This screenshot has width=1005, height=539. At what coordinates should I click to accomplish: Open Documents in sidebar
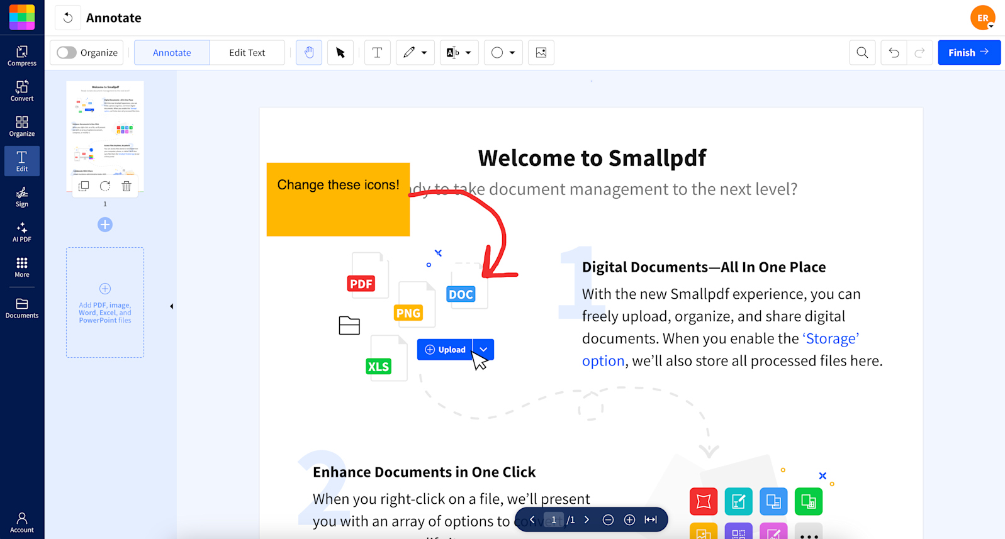pyautogui.click(x=22, y=308)
